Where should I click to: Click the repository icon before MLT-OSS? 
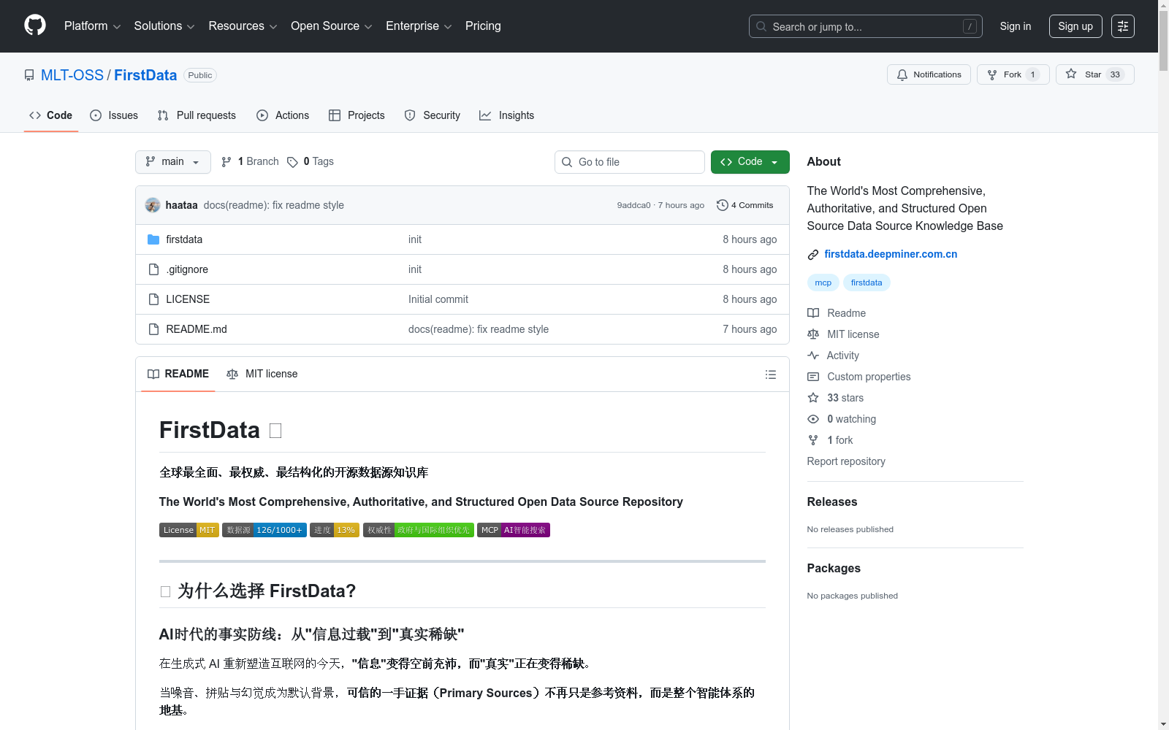click(x=29, y=75)
